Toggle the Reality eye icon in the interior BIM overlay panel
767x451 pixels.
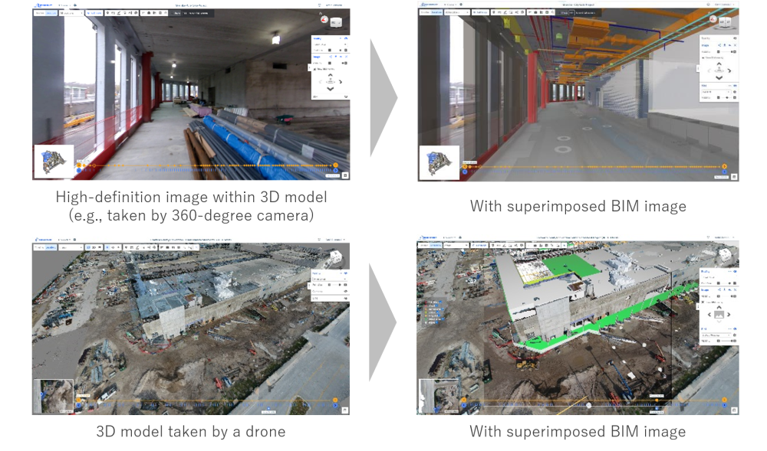734,38
